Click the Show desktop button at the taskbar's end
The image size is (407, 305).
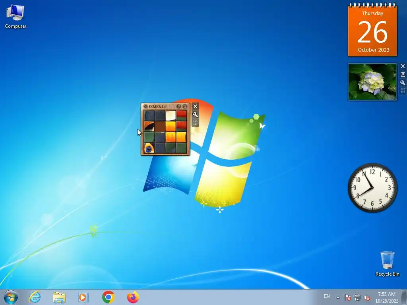pos(404,297)
